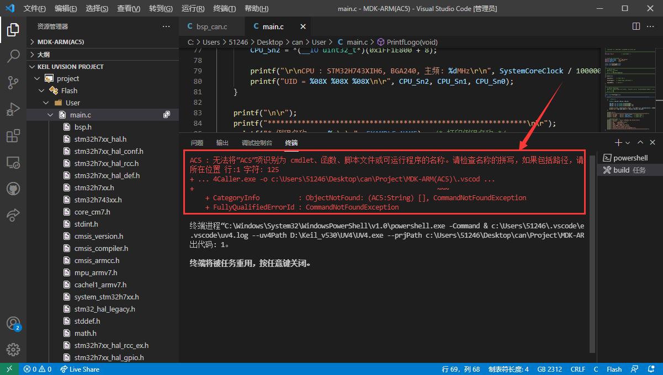Screen dimensions: 663x375
Task: Open the Remote Explorer view
Action: [13, 162]
